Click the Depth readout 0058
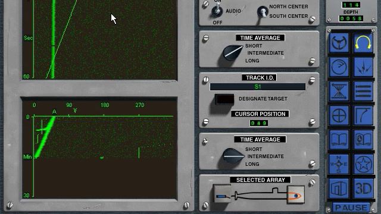Image resolution: width=381 pixels, height=214 pixels. pyautogui.click(x=351, y=18)
